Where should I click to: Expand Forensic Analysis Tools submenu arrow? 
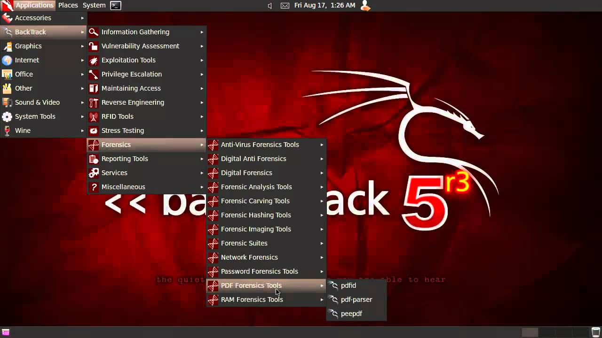click(322, 187)
